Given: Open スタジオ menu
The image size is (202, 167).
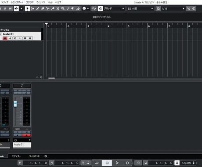Looking at the screenshot, I should click(30, 2).
